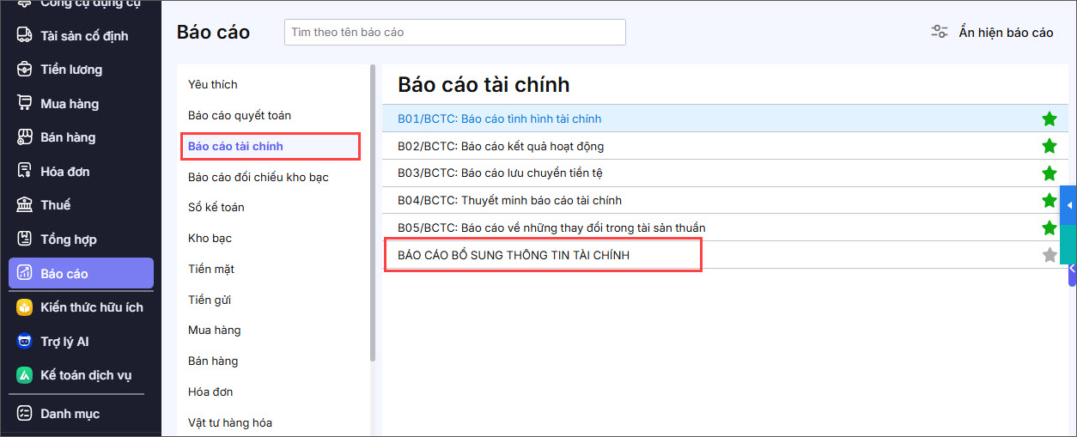Open Yêu thích report category
Viewport: 1077px width, 437px height.
213,84
